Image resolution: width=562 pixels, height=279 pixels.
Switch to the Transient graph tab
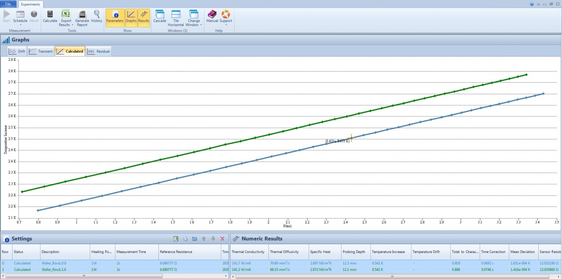tap(41, 51)
